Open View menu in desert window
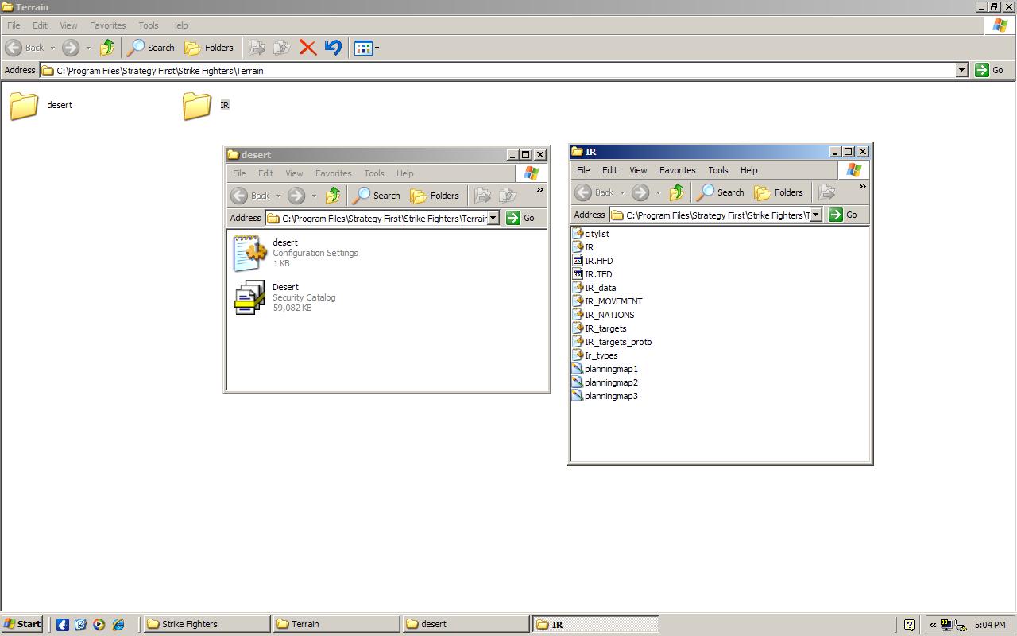1017x636 pixels. (294, 173)
